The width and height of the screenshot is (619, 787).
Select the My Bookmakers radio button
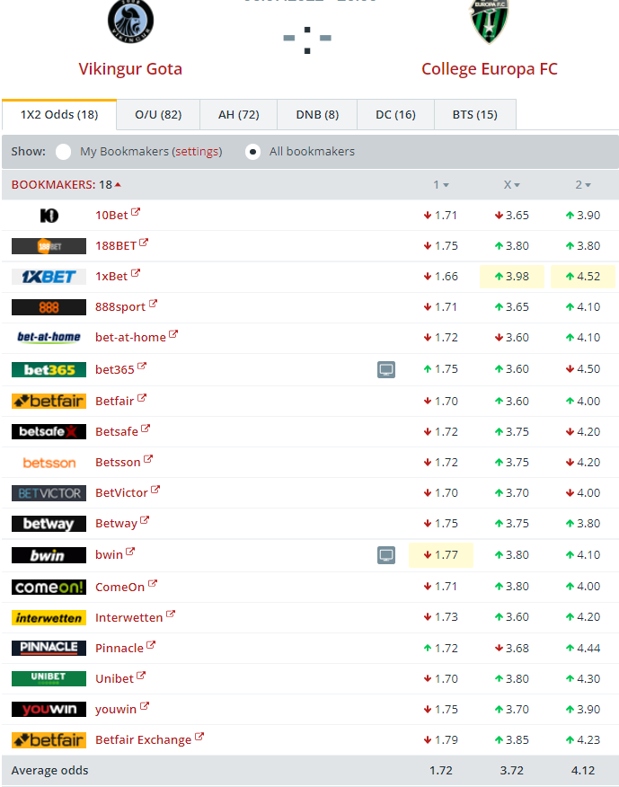pyautogui.click(x=63, y=152)
